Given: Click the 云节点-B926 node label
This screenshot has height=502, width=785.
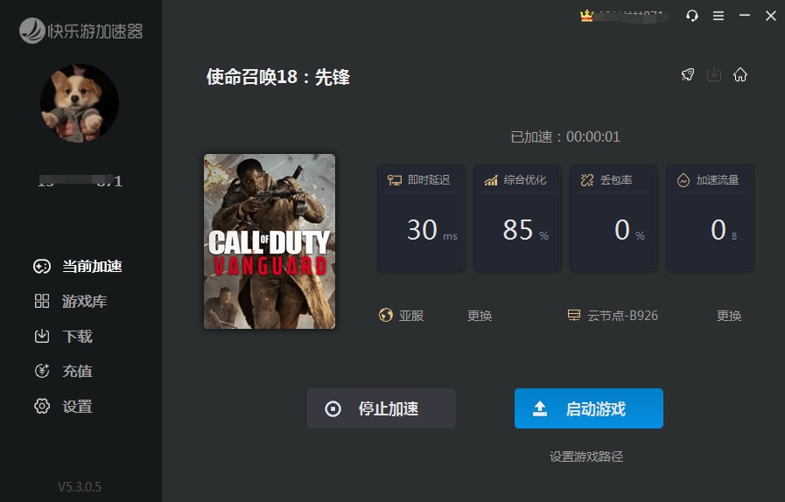Looking at the screenshot, I should click(622, 316).
